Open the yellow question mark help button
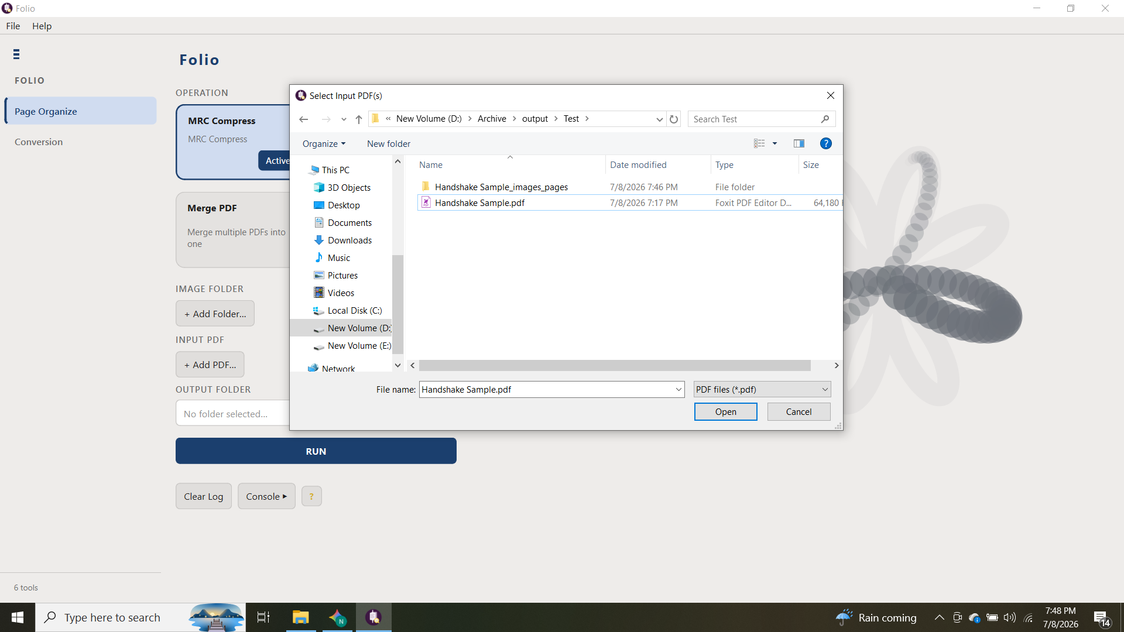 click(311, 496)
